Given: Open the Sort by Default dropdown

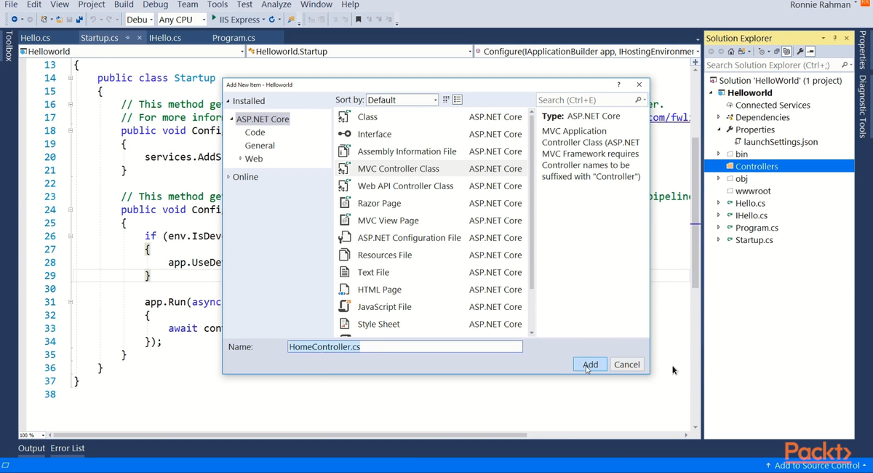Looking at the screenshot, I should (x=402, y=100).
